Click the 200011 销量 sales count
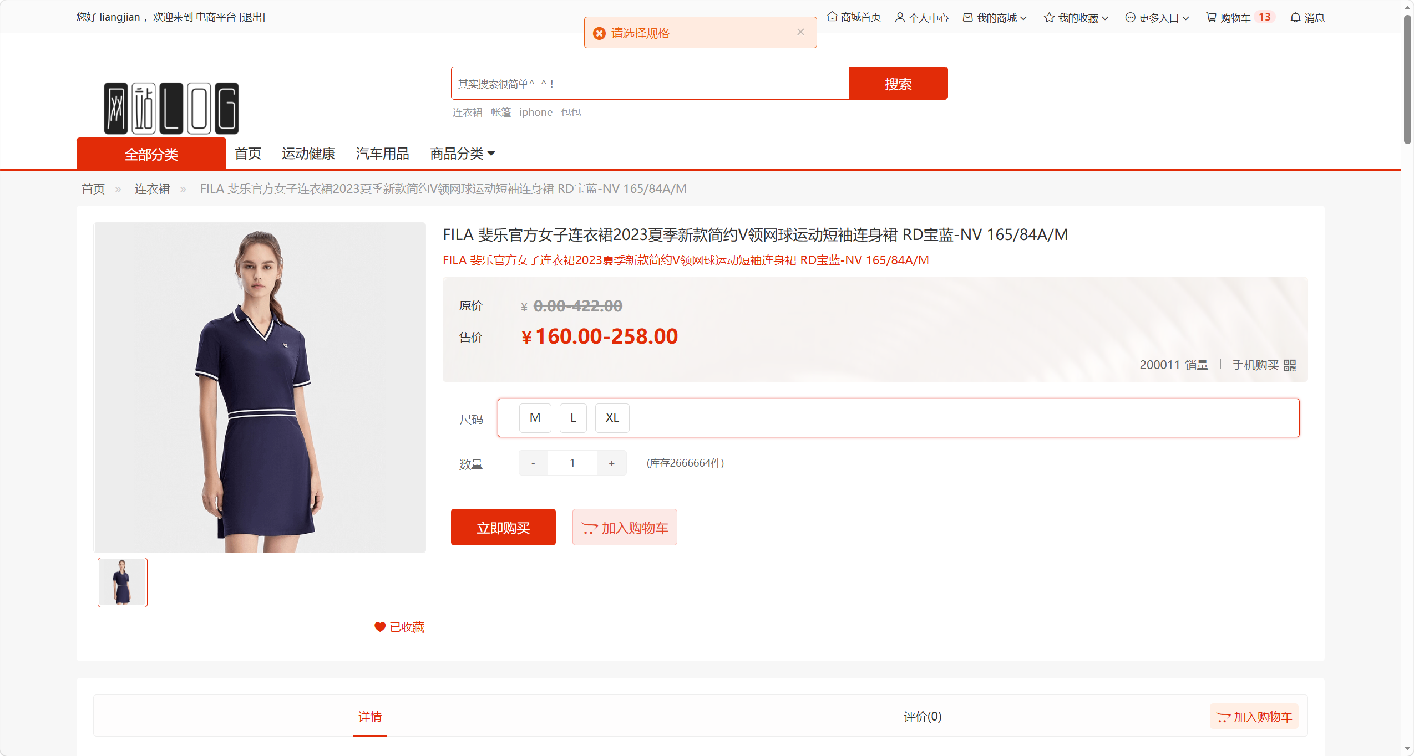 1174,365
